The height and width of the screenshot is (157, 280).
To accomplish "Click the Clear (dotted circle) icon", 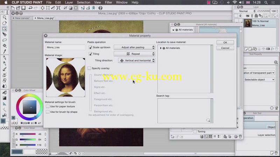I will 42,8.
